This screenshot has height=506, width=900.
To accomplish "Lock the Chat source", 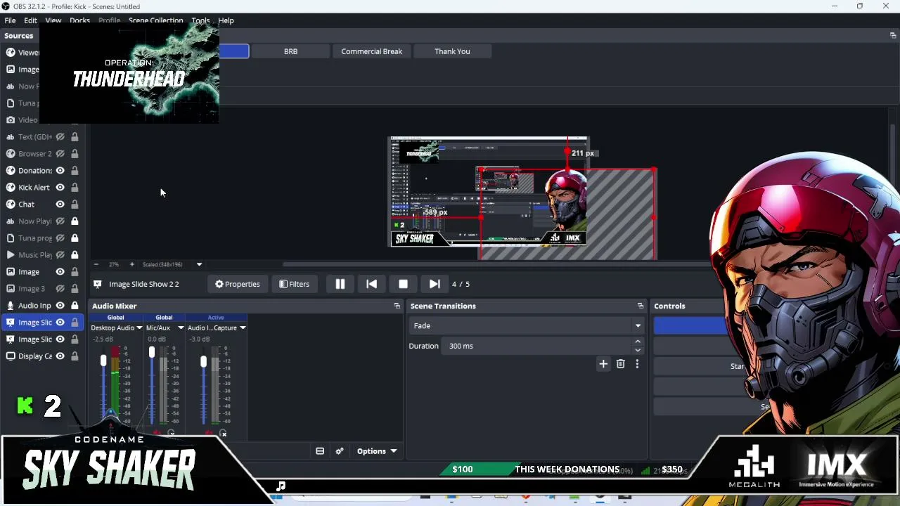I will point(75,205).
